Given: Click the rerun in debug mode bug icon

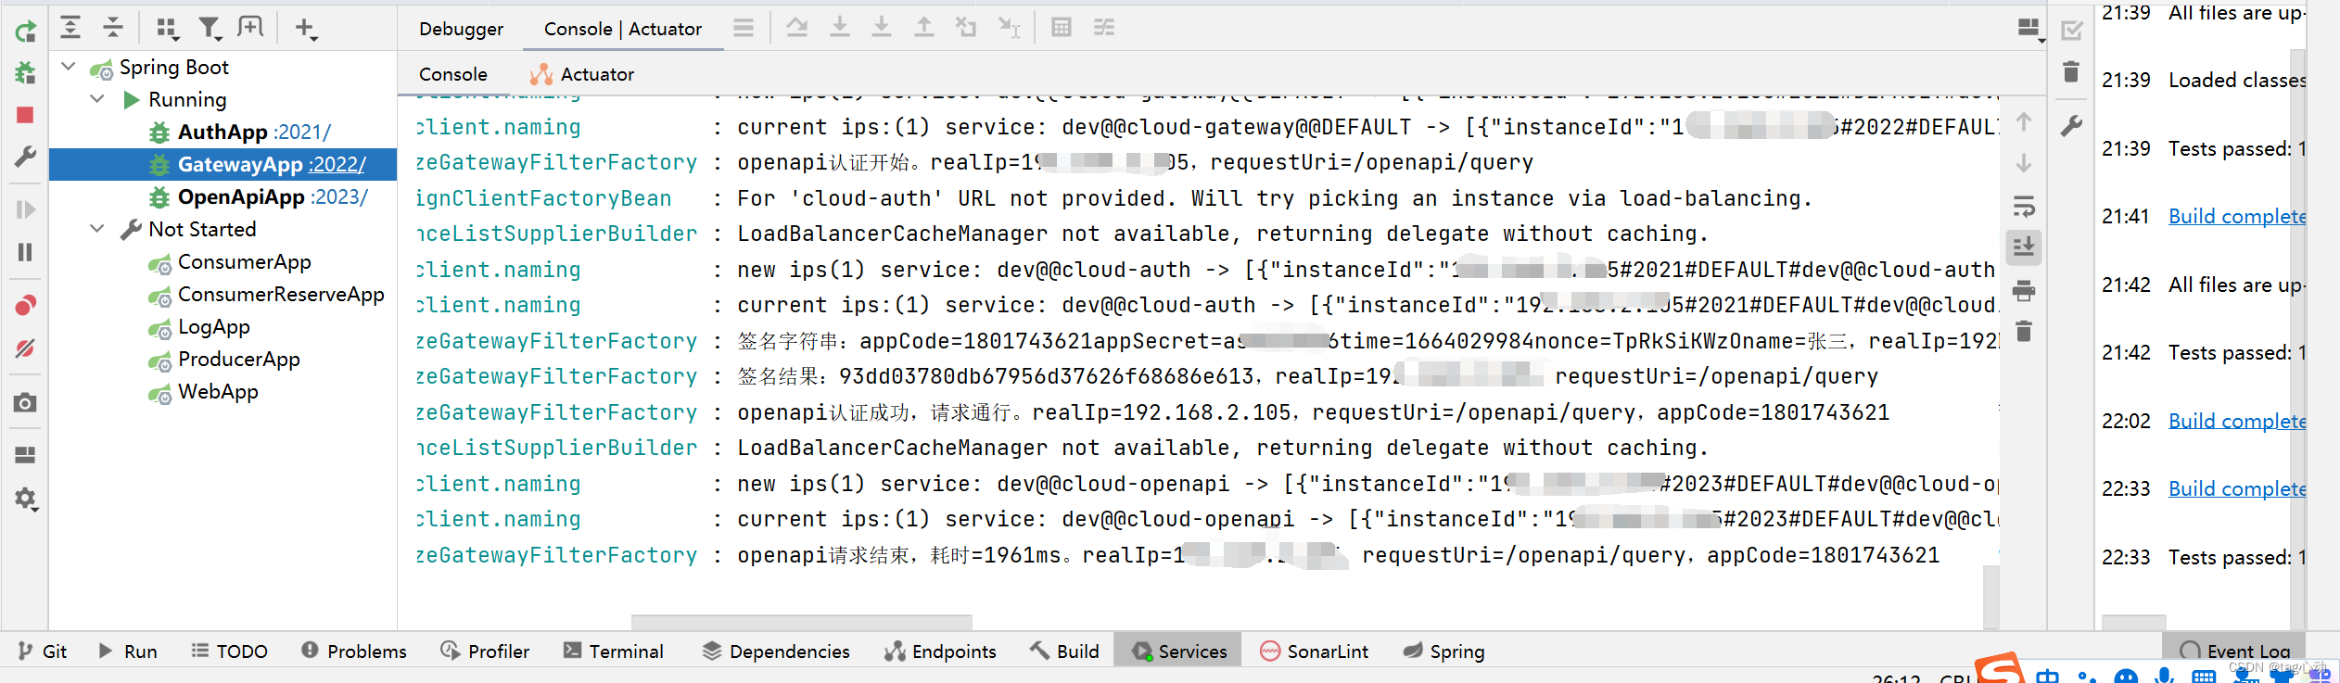Looking at the screenshot, I should (x=25, y=72).
